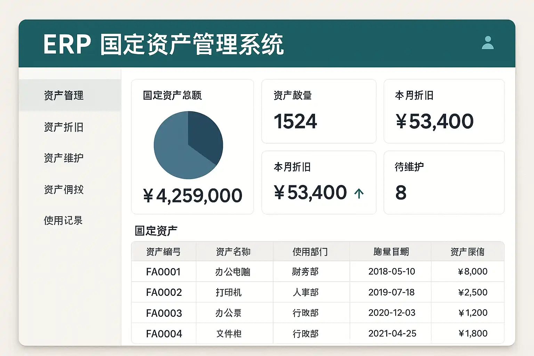Click the FA0004 asset ID
534x356 pixels.
tap(164, 334)
